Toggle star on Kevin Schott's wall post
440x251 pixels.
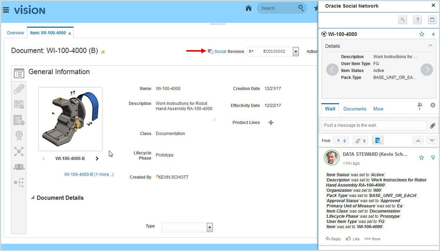point(422,157)
